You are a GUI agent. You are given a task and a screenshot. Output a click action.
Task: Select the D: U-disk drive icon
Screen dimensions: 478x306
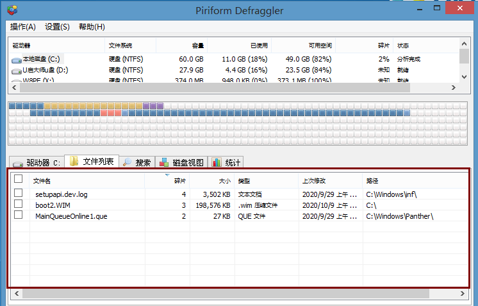(17, 71)
